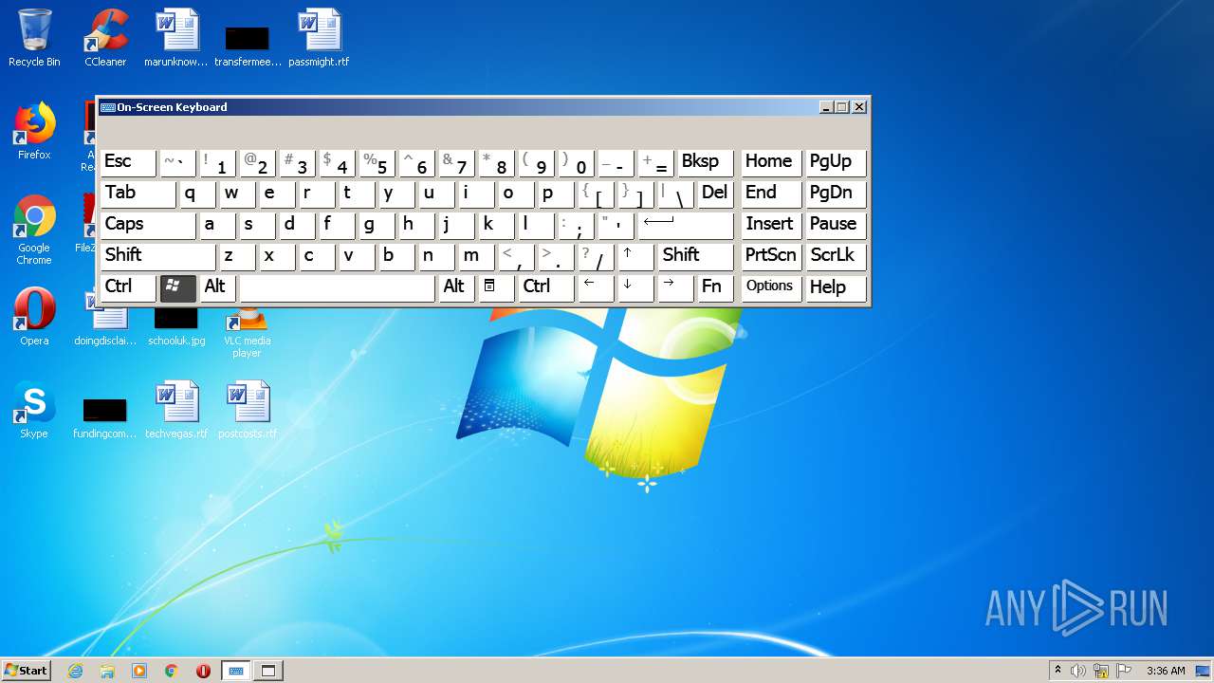Click the right arrow key on keyboard
Viewport: 1214px width, 683px height.
pos(675,287)
